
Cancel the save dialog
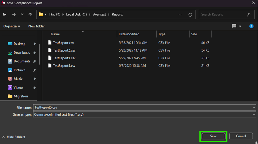[x=241, y=136]
